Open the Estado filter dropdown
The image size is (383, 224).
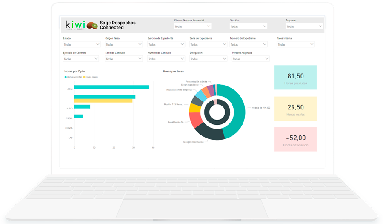point(81,44)
